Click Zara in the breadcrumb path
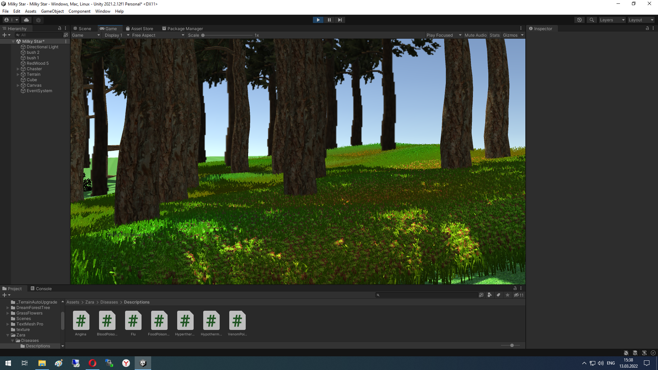 90,302
